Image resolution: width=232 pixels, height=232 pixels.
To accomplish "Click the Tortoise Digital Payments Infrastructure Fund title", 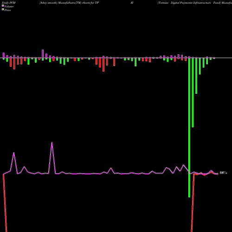I will [189, 3].
